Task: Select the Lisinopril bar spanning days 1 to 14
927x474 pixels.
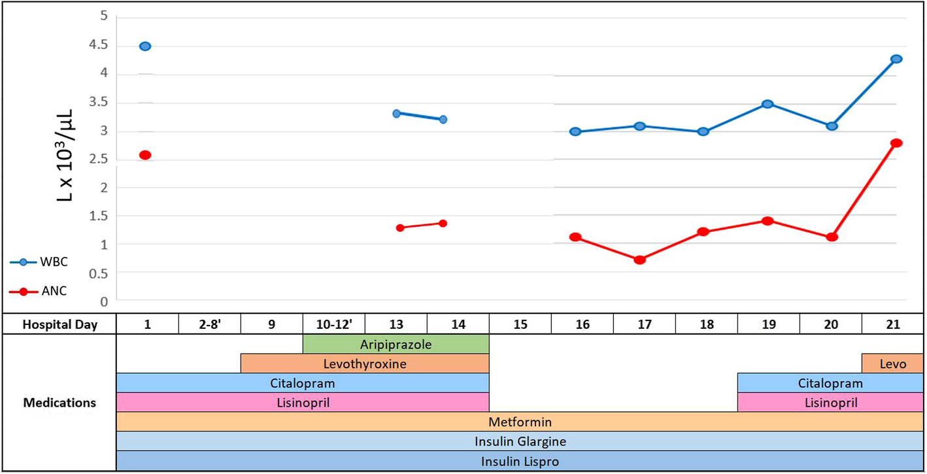Action: (303, 403)
